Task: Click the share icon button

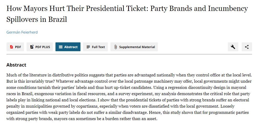Action: click(x=247, y=47)
